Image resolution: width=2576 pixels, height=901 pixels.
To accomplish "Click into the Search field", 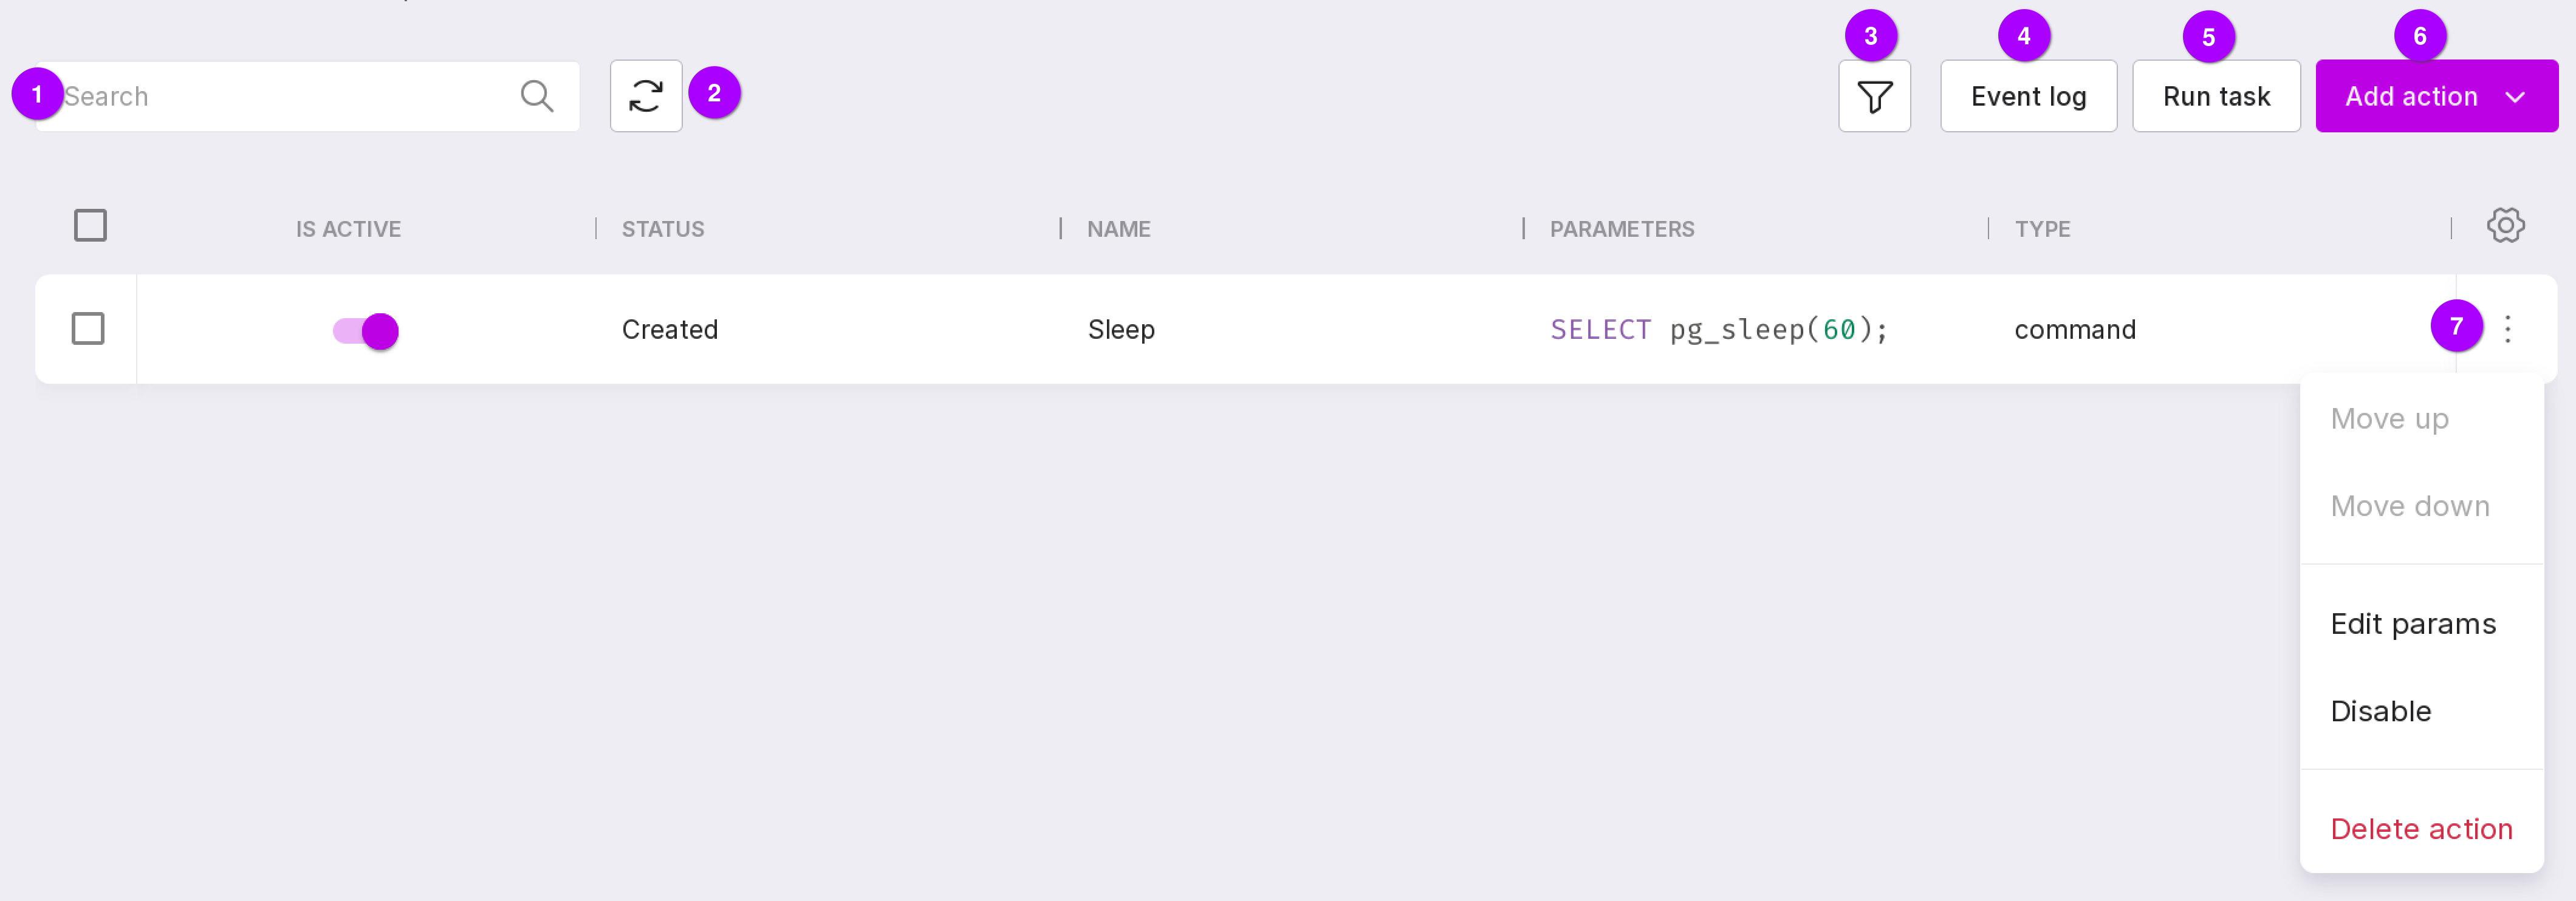I will [280, 96].
